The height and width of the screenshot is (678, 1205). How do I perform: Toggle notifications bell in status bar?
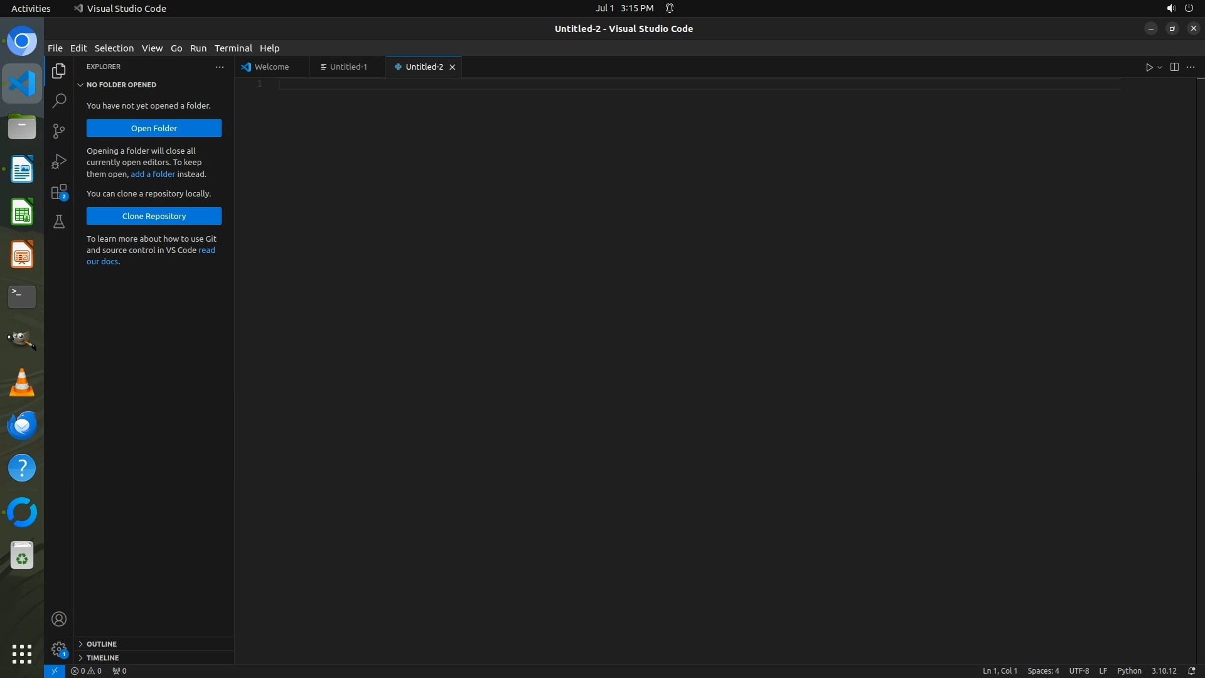1191,670
